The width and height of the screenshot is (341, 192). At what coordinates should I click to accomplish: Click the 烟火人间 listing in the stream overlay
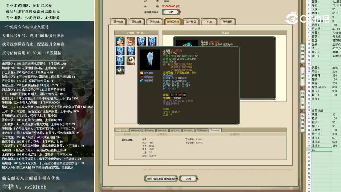[38, 167]
